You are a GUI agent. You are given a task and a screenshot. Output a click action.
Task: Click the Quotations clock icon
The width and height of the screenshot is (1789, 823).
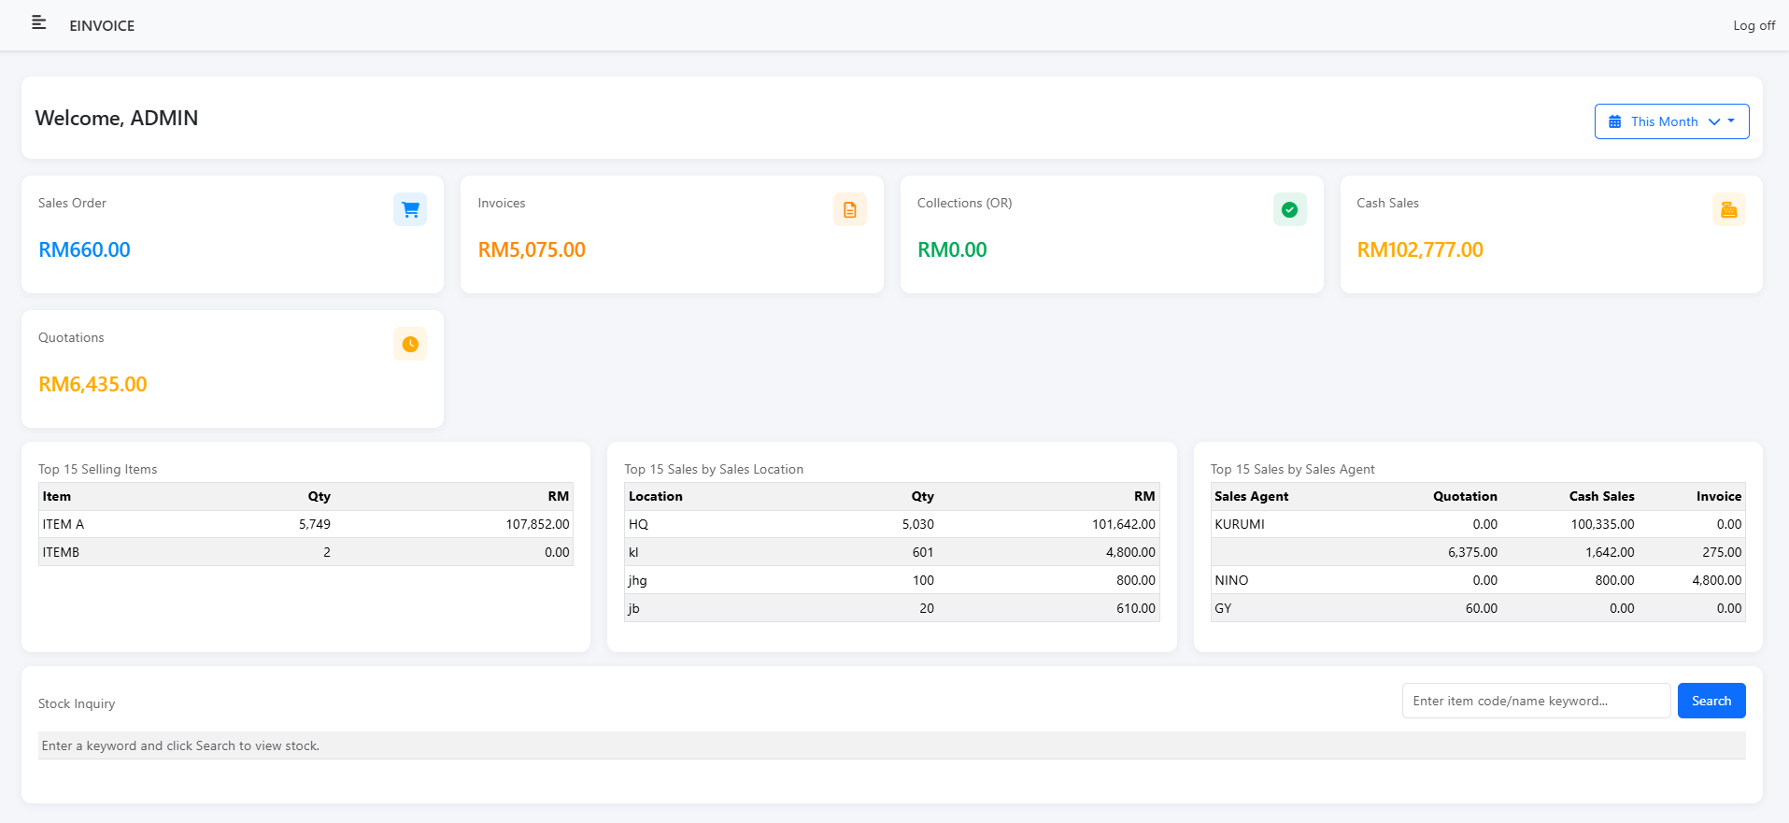click(x=410, y=344)
